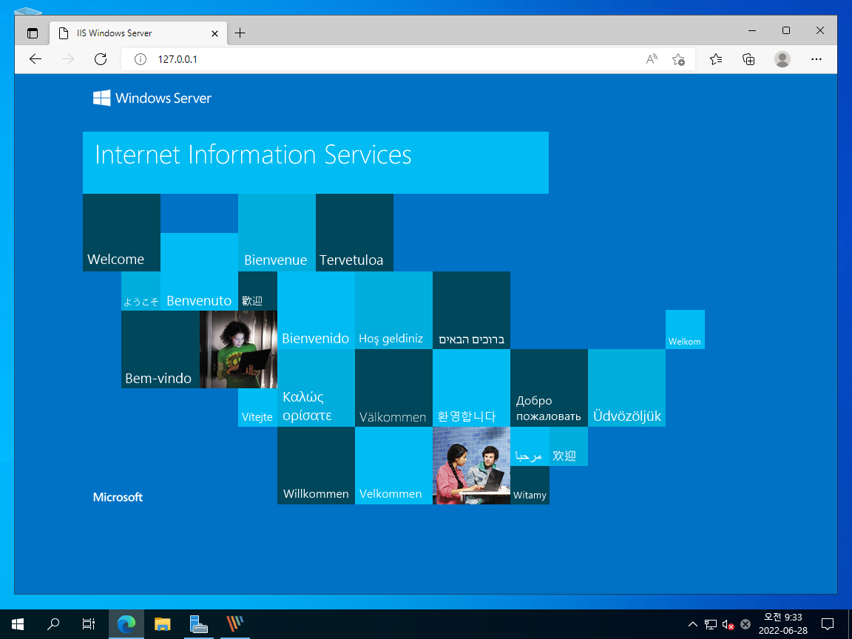Screen dimensions: 852x639
Task: Click the Üdvözöljük tile
Action: 627,388
